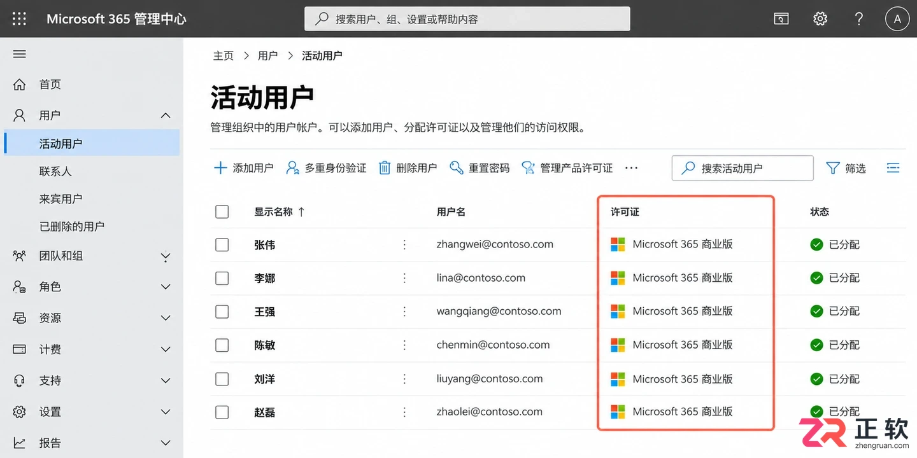This screenshot has height=458, width=917.
Task: Click the top search box 搜索用户、组、设置
Action: 467,19
